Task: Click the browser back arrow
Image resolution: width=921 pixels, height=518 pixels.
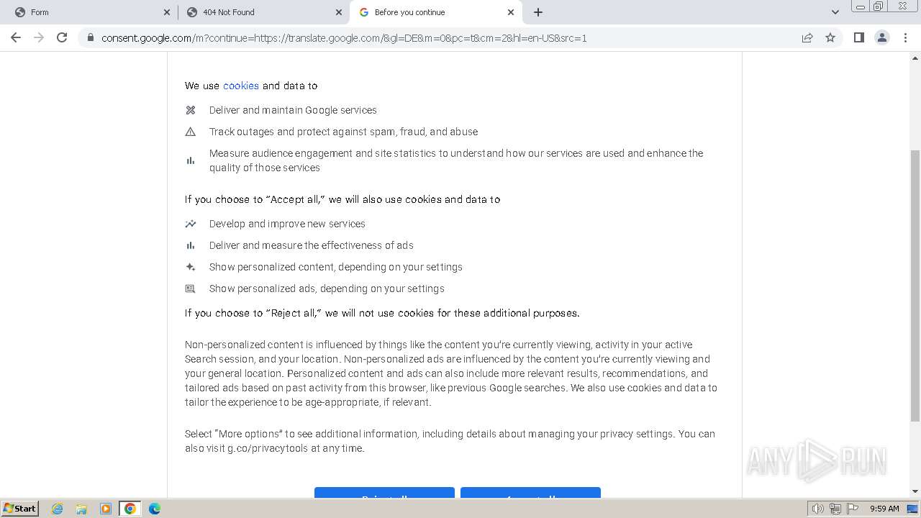Action: point(16,38)
